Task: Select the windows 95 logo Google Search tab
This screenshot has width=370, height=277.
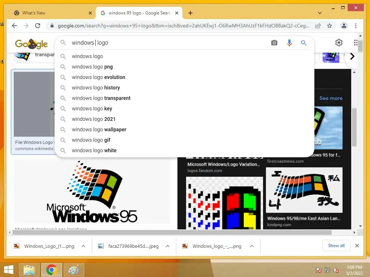Action: click(139, 13)
